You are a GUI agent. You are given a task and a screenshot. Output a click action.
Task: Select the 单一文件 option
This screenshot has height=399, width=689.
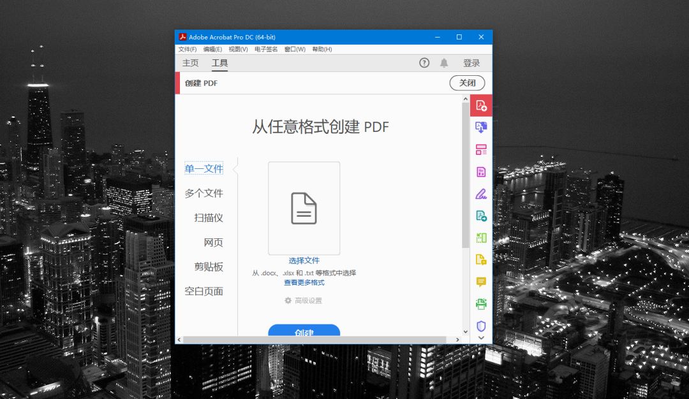[x=204, y=168]
